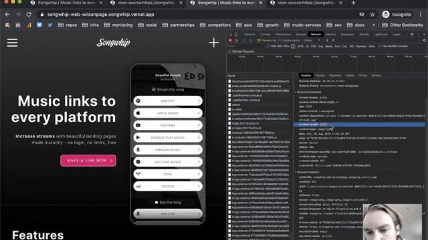Show the Timing tab of the request
The width and height of the screenshot is (428, 240).
click(362, 75)
